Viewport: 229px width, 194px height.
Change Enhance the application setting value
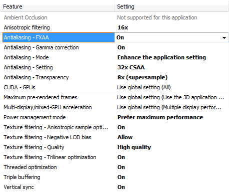tap(161, 57)
